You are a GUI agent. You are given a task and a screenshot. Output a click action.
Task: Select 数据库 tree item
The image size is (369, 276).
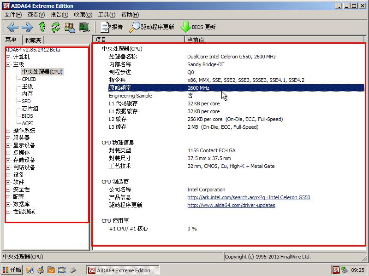[21, 204]
